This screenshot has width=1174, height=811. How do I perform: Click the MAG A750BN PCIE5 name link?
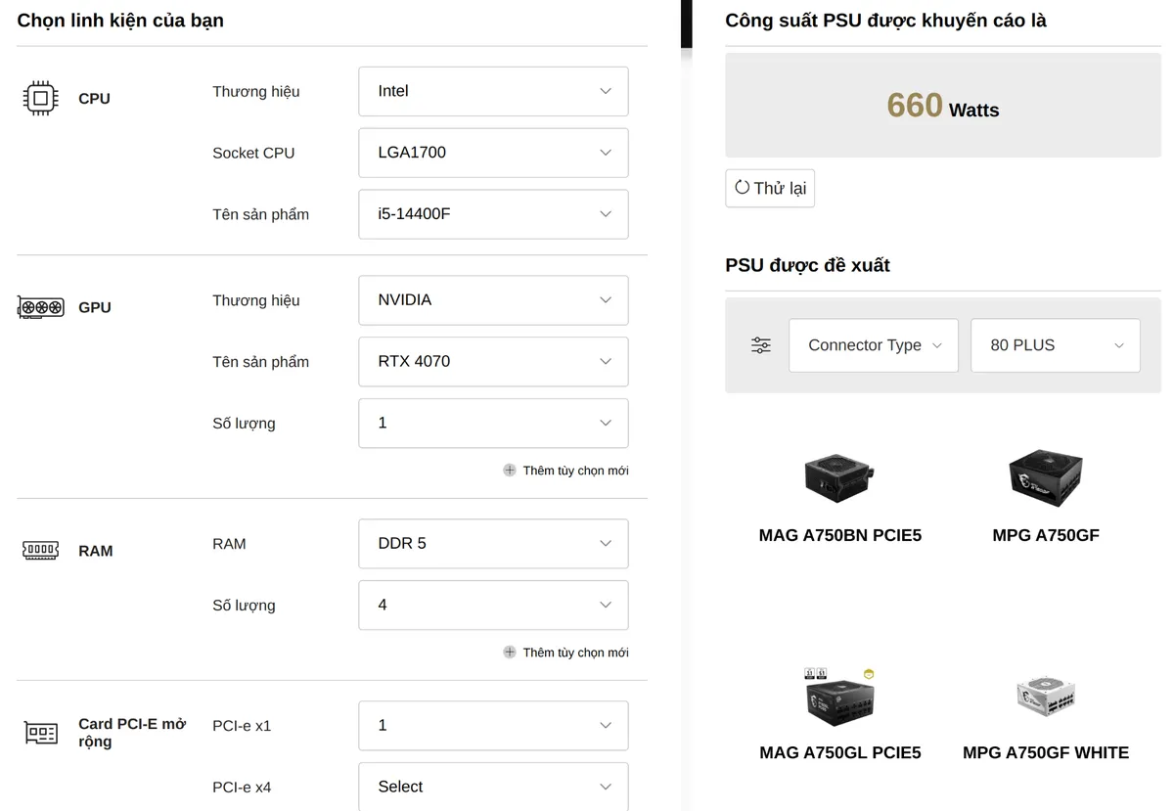coord(840,536)
